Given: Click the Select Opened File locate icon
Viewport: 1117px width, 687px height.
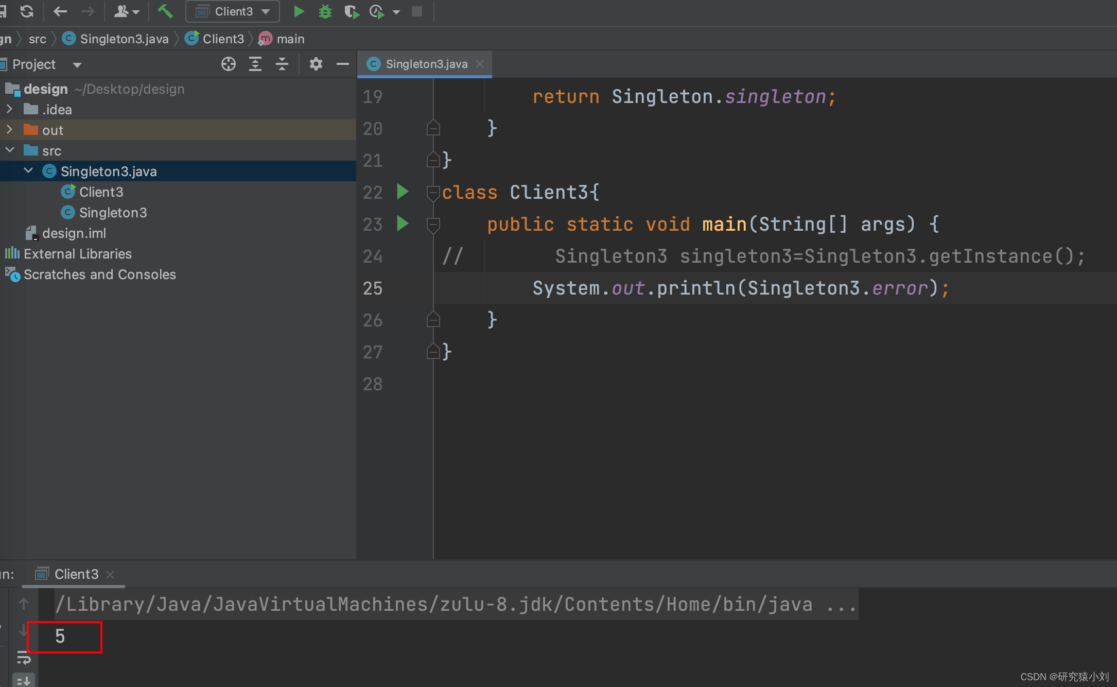Looking at the screenshot, I should 229,64.
